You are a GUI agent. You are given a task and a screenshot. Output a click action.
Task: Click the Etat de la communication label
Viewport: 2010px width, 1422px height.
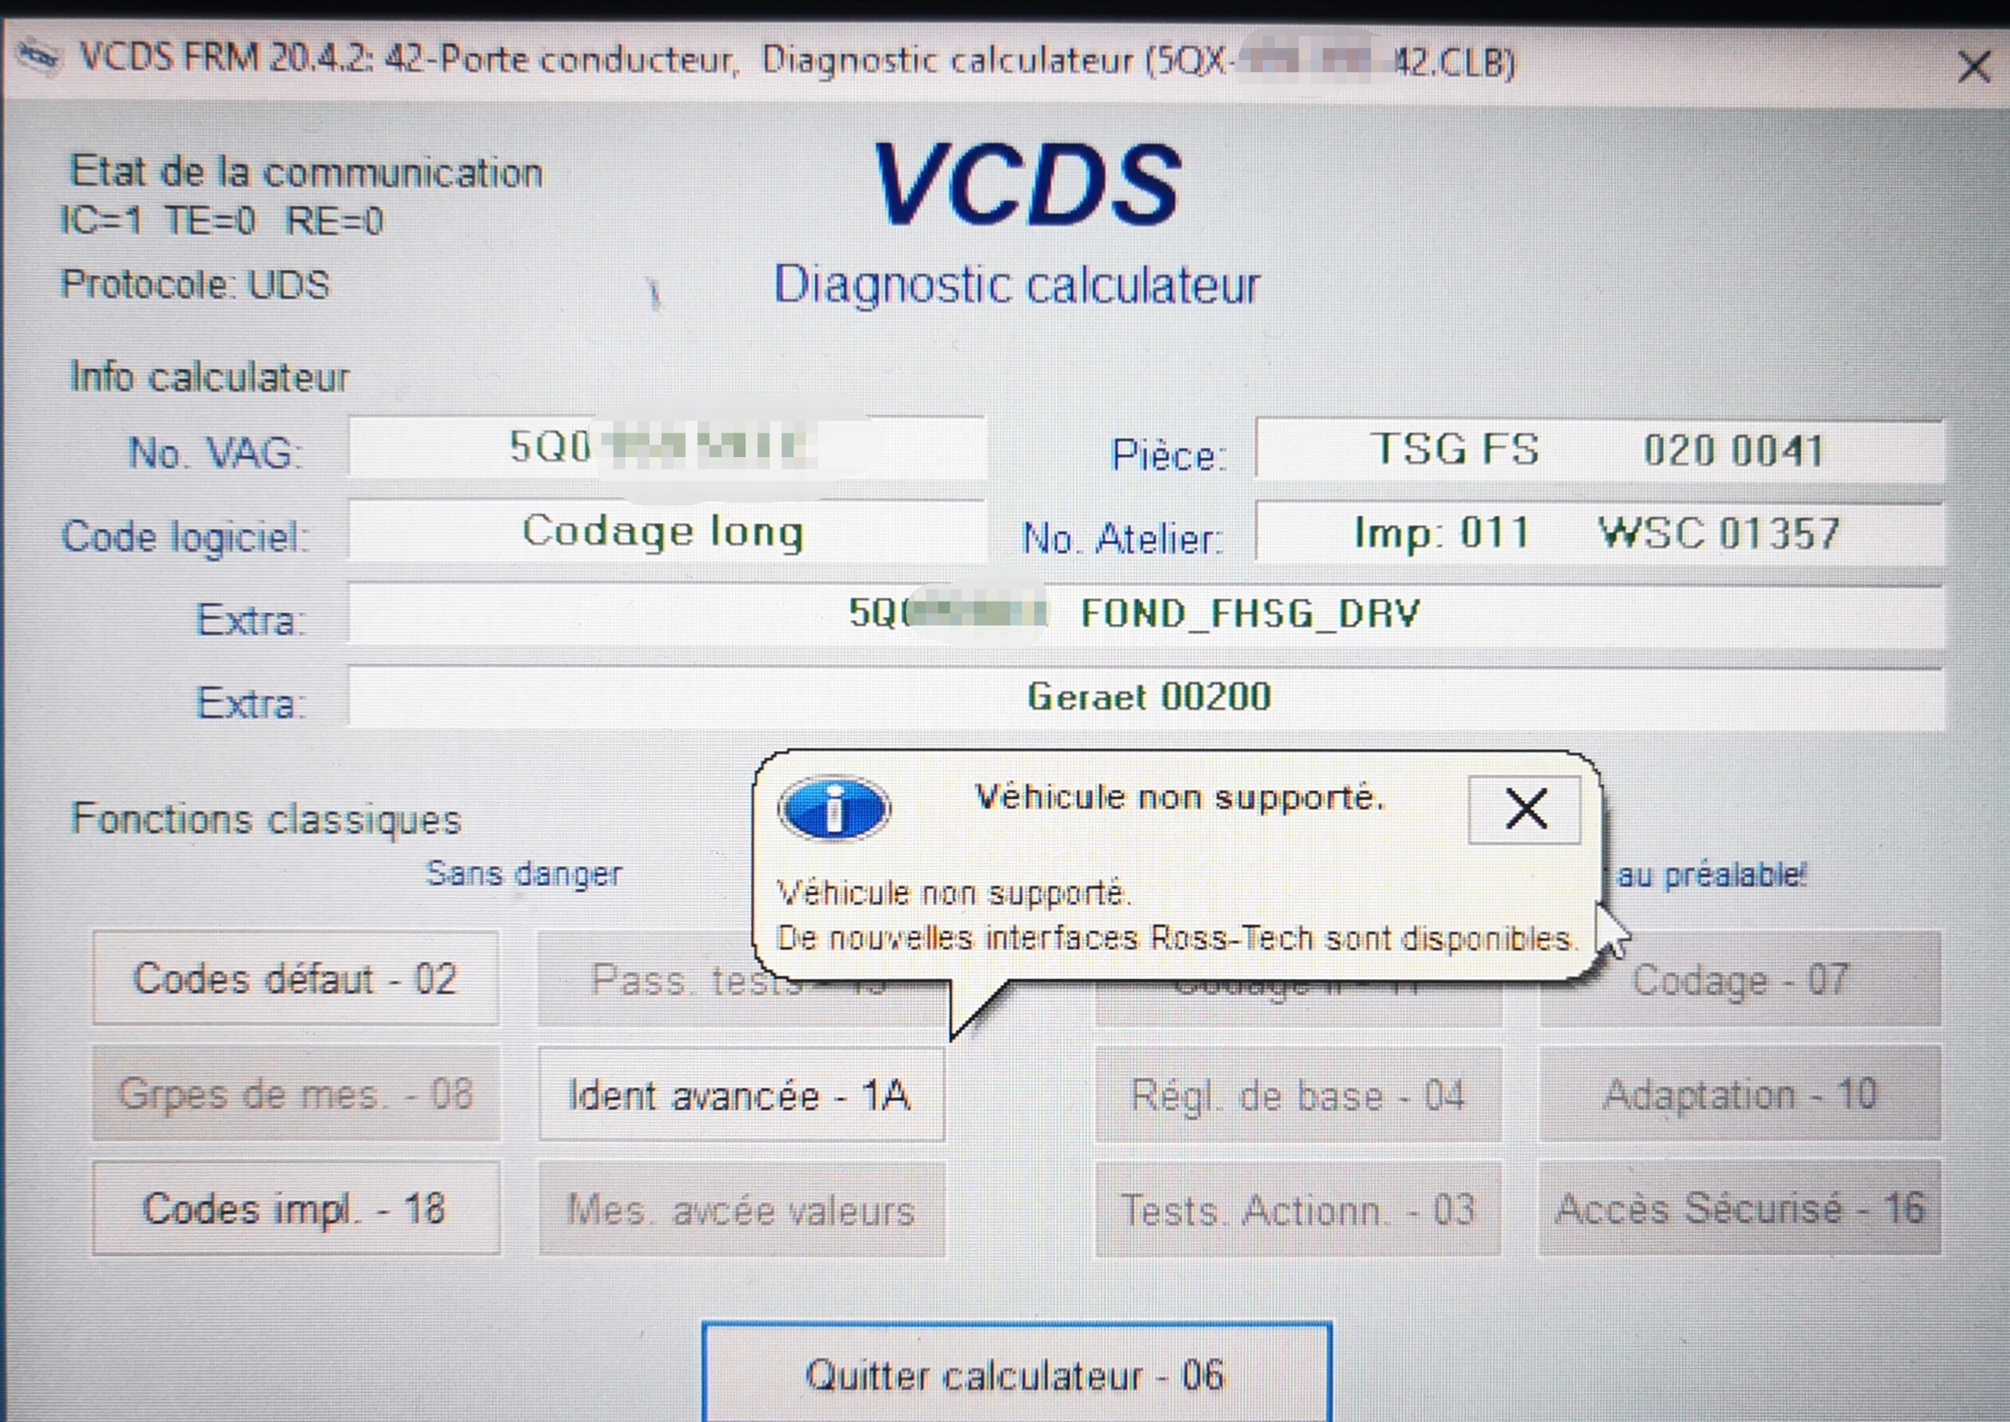point(306,171)
